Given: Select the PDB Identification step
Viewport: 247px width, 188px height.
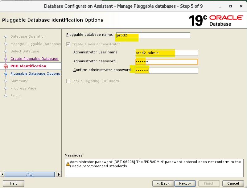Looking at the screenshot, I should [28, 66].
